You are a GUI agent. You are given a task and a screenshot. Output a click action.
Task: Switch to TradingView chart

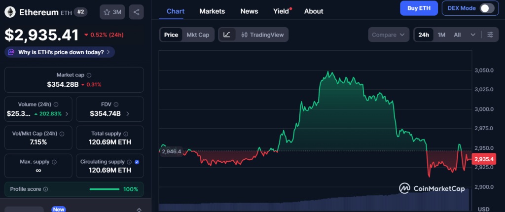pos(263,35)
